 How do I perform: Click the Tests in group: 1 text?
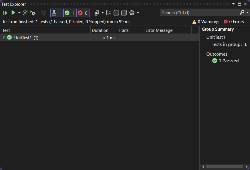[x=229, y=44]
